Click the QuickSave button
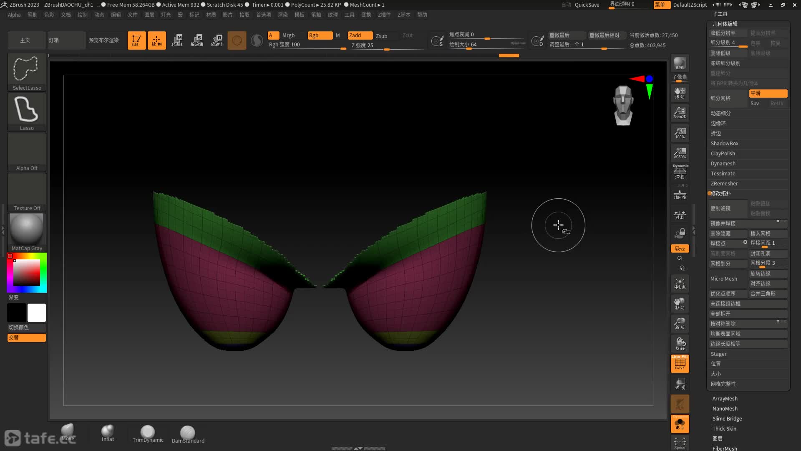The width and height of the screenshot is (801, 451). coord(587,5)
